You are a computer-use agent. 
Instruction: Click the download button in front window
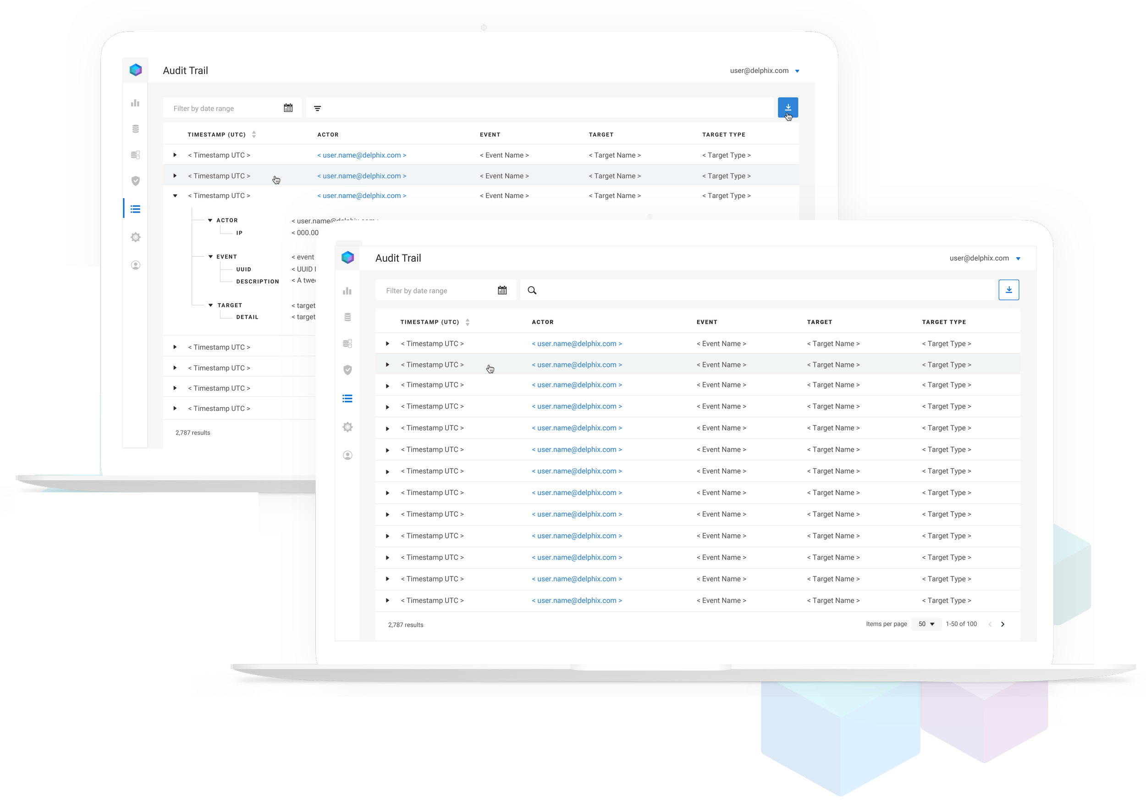(x=1008, y=290)
